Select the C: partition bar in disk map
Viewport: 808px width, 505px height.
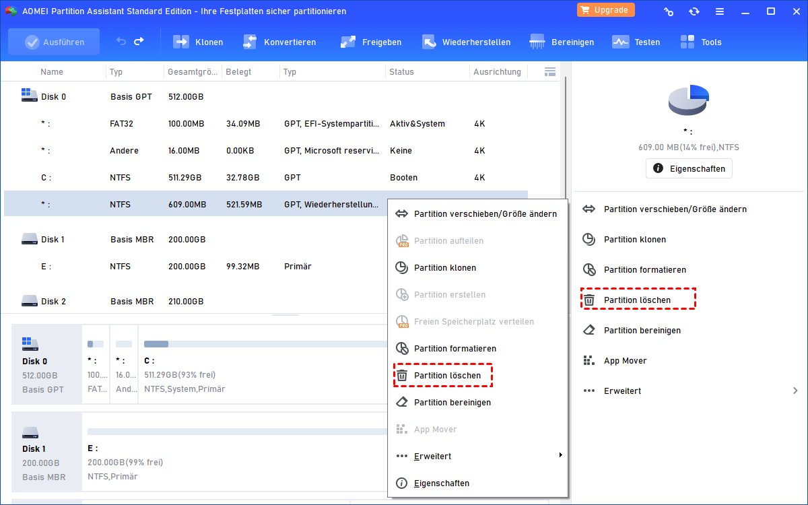263,364
